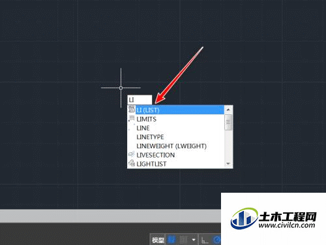Image resolution: width=326 pixels, height=245 pixels.
Task: Select the LIVESECTION command suggestion
Action: (175, 155)
